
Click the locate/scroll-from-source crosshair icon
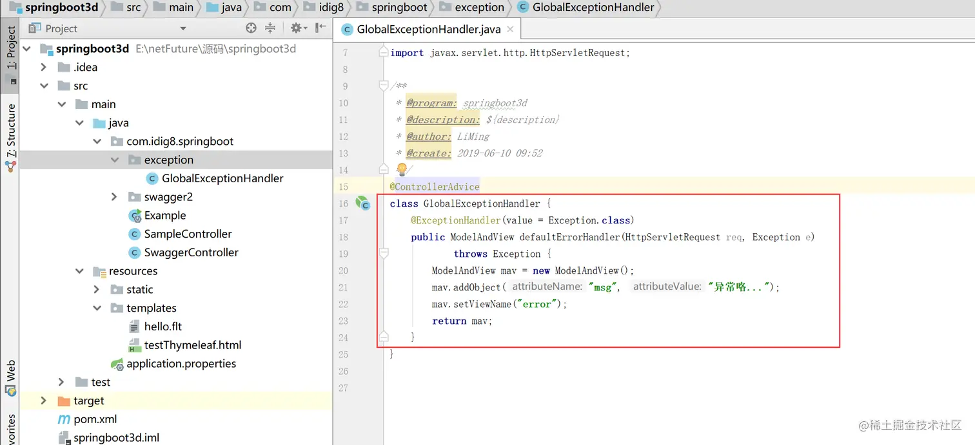tap(251, 28)
